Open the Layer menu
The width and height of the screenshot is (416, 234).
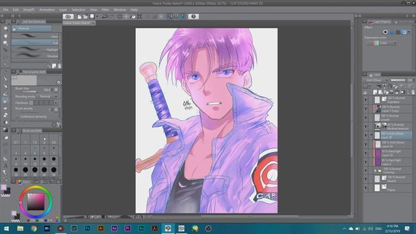63,10
